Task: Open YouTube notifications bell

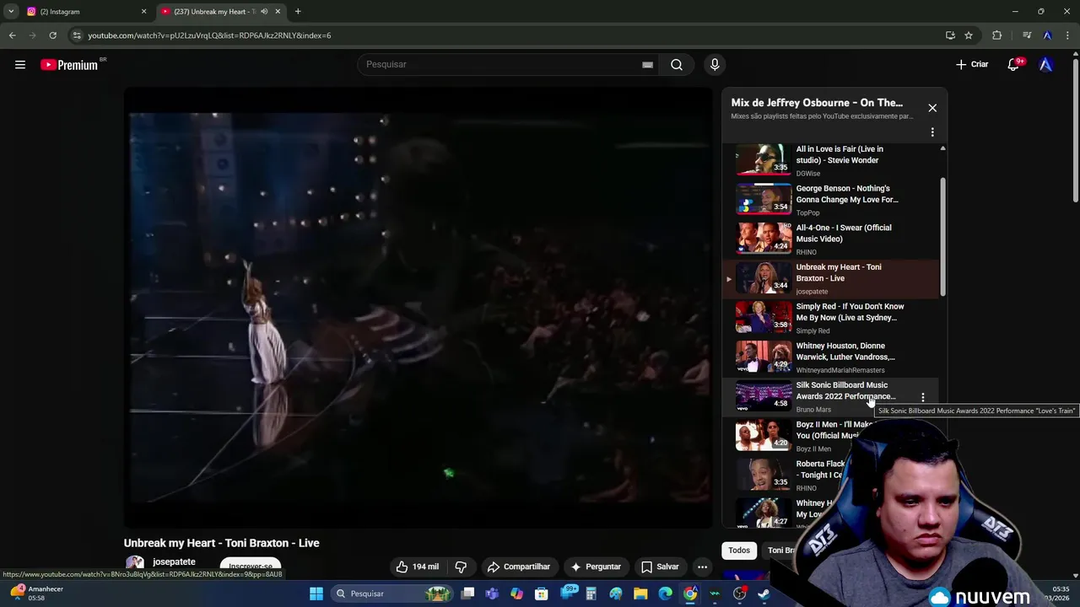Action: tap(1013, 65)
